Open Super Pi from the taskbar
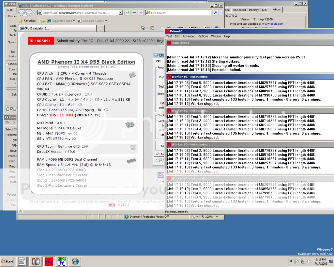 click(62, 261)
